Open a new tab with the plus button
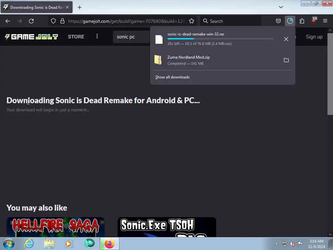This screenshot has width=333, height=250. [79, 7]
